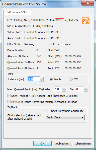
Task: Click the File max queued audio field
Action: (x=80, y=89)
